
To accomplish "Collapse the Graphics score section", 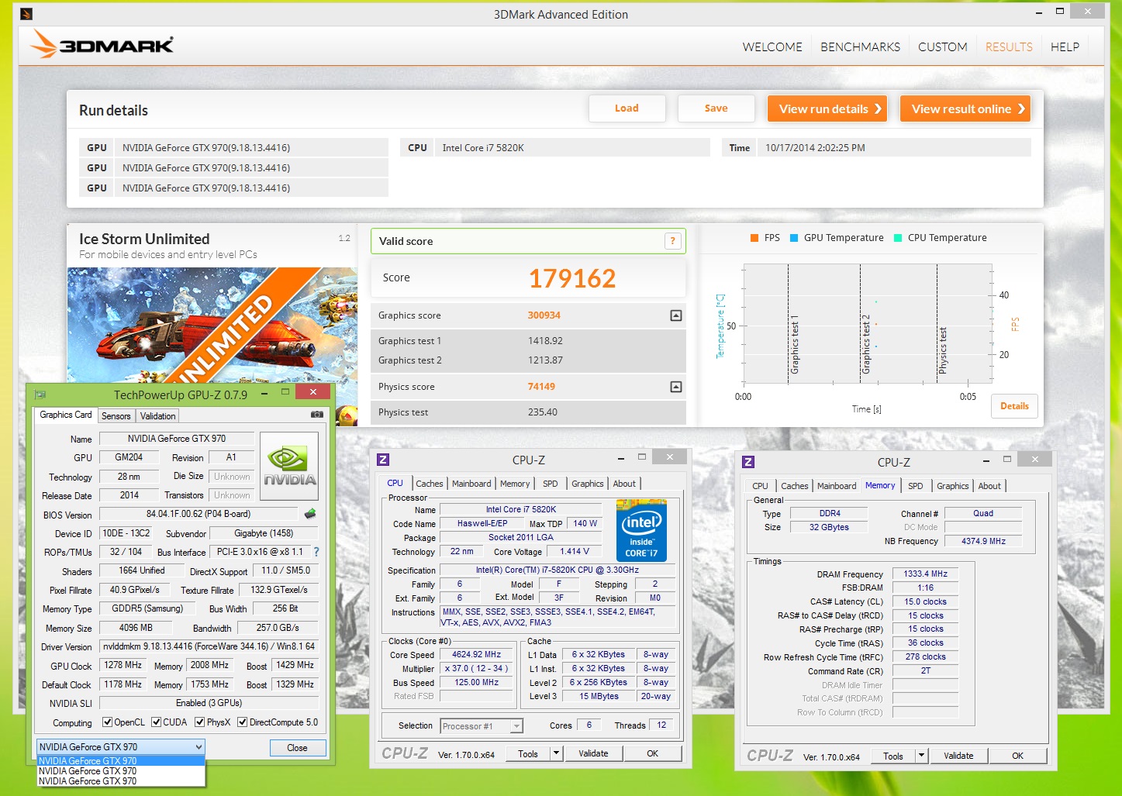I will click(676, 315).
